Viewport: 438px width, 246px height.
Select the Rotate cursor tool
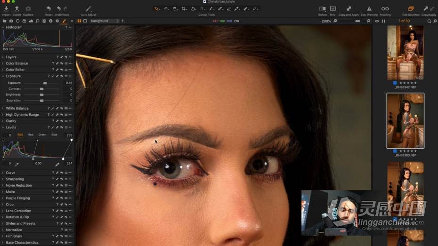click(193, 9)
